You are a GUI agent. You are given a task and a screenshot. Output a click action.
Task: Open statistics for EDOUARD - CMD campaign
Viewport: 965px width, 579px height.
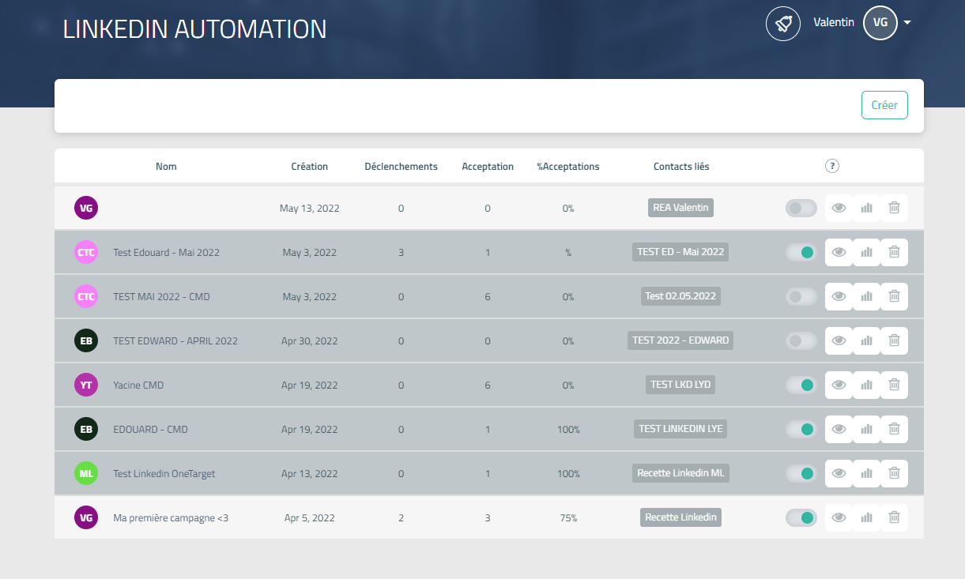(866, 429)
